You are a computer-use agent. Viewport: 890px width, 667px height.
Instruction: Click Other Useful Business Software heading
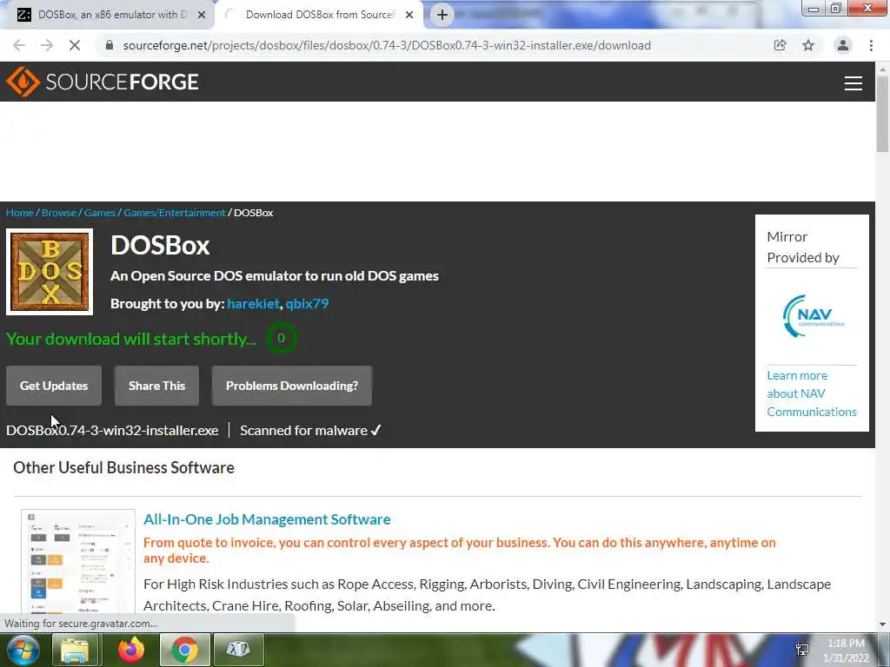pyautogui.click(x=123, y=467)
